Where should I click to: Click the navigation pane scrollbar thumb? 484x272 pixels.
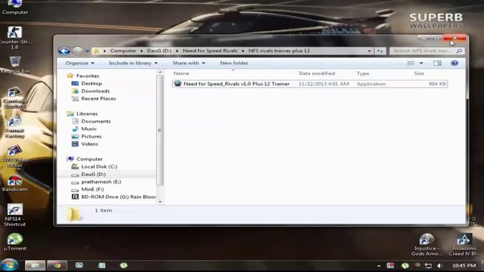point(160,130)
